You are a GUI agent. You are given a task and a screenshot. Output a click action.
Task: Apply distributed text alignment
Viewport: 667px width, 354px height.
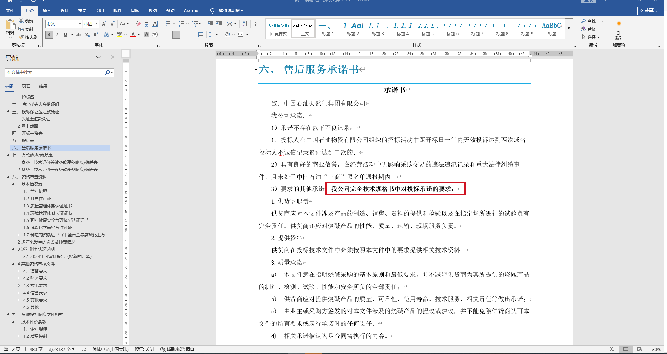pyautogui.click(x=201, y=35)
